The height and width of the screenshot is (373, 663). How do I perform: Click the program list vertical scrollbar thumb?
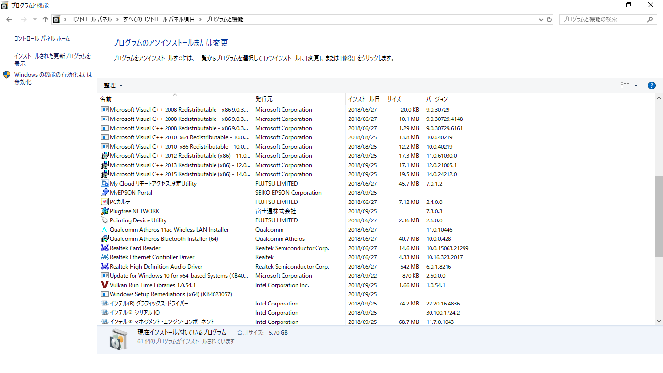pyautogui.click(x=659, y=216)
